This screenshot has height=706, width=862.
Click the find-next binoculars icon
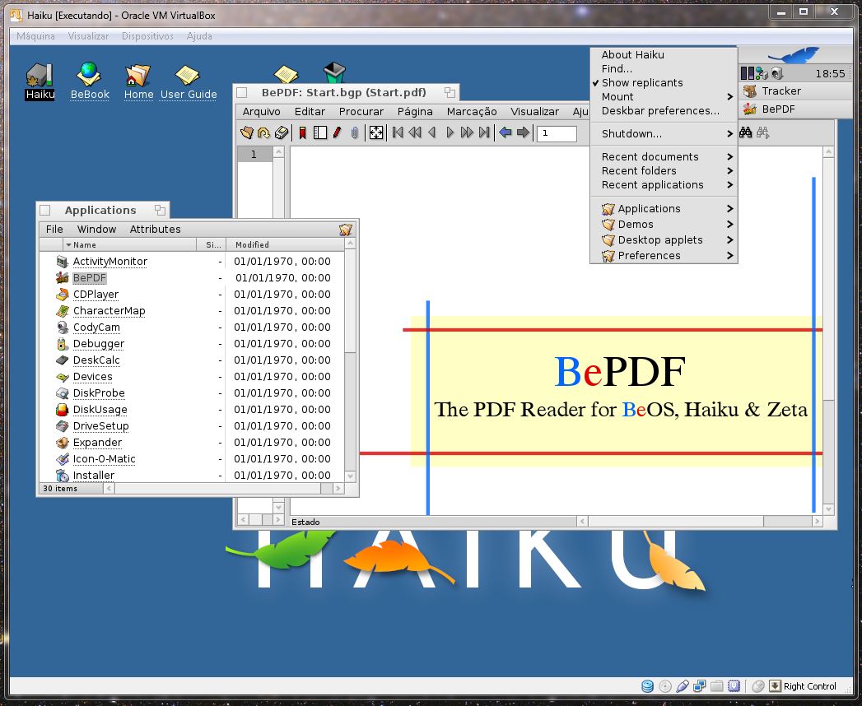(x=763, y=132)
